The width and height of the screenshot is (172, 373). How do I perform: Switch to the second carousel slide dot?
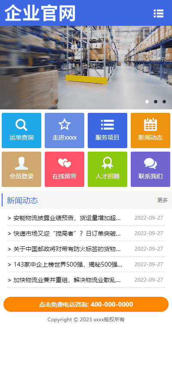click(156, 102)
